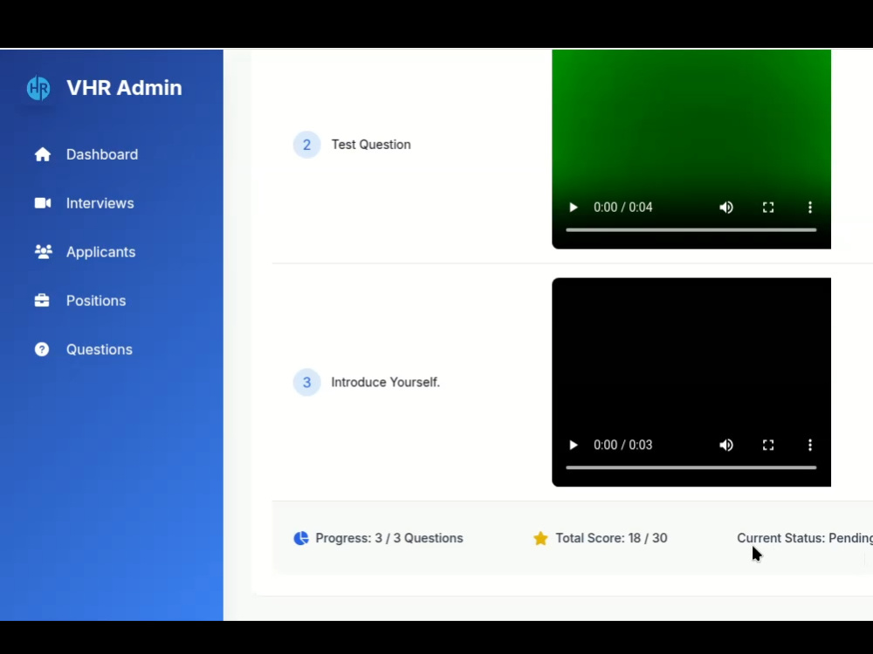
Task: Click the Test Question label
Action: coord(371,145)
